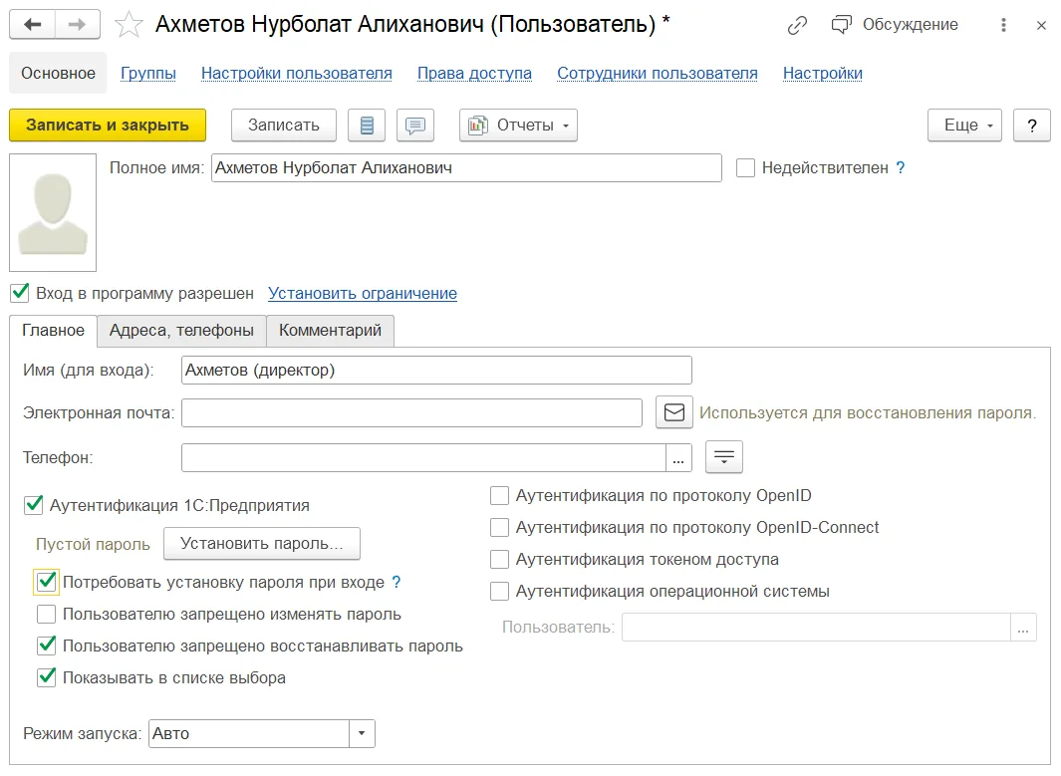This screenshot has height=776, width=1061.
Task: Go forward with the right arrow button
Action: pos(77,24)
